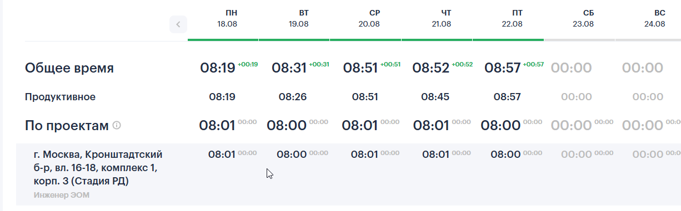
Task: Open info icon next to По проектам
Action: 117,126
